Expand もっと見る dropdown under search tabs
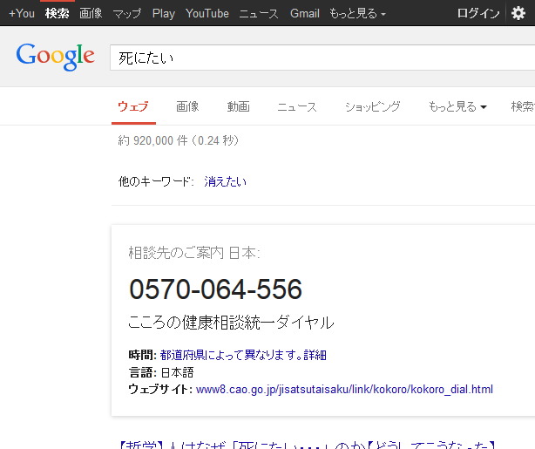This screenshot has height=449, width=535. point(457,107)
